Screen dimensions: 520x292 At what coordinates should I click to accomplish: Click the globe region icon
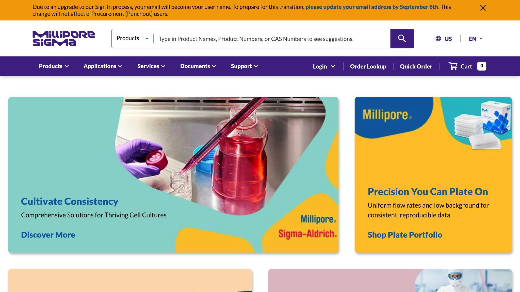point(438,39)
